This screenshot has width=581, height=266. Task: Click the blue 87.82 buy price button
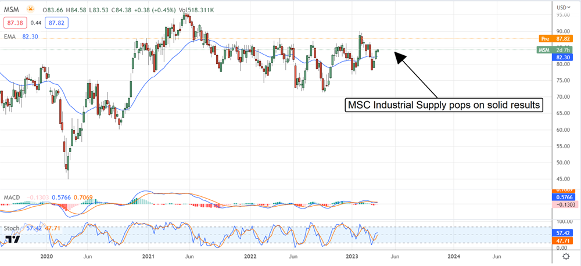point(56,23)
